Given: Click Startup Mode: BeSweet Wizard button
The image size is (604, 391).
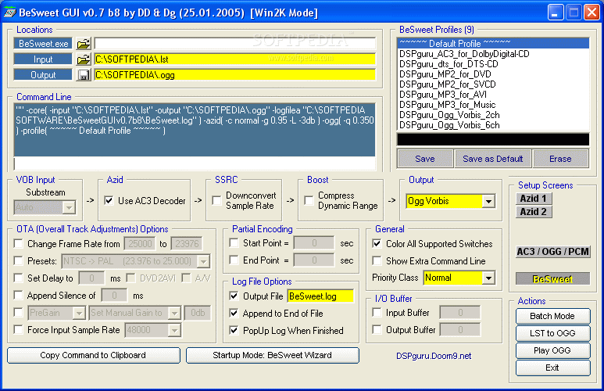Looking at the screenshot, I should click(273, 355).
